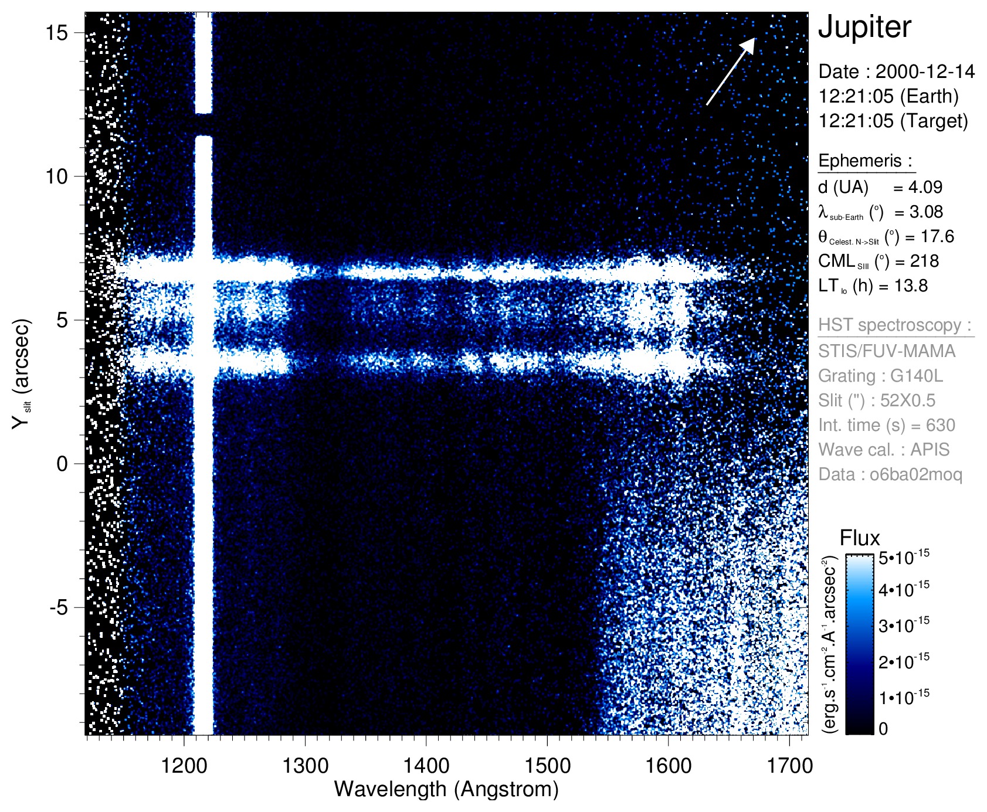This screenshot has height=812, width=987.
Task: Click the Jupiter title text
Action: [864, 27]
